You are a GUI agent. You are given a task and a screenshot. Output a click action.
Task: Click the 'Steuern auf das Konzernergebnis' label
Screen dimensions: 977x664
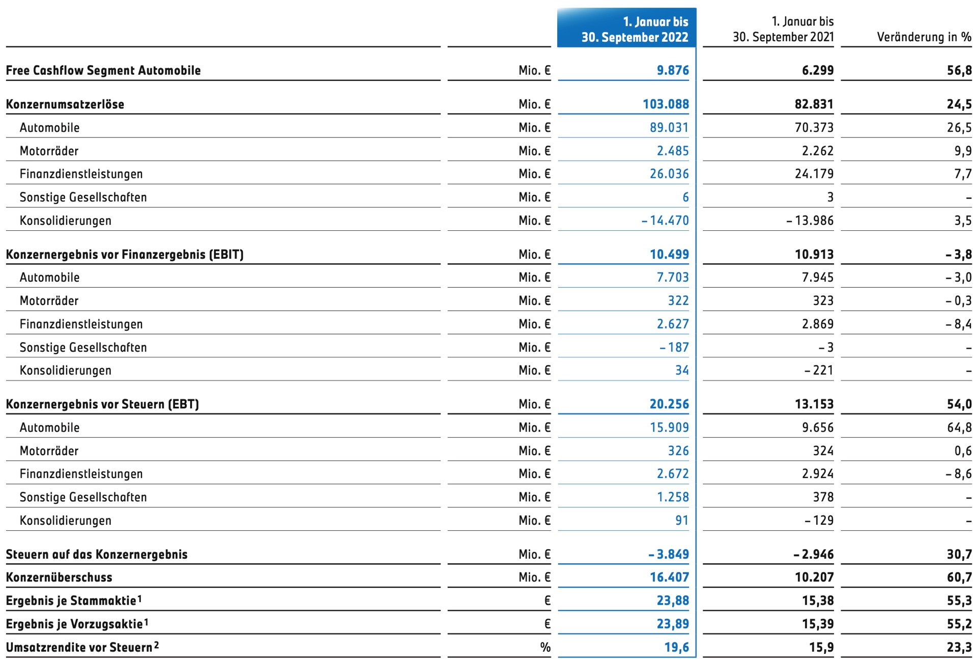click(x=97, y=554)
